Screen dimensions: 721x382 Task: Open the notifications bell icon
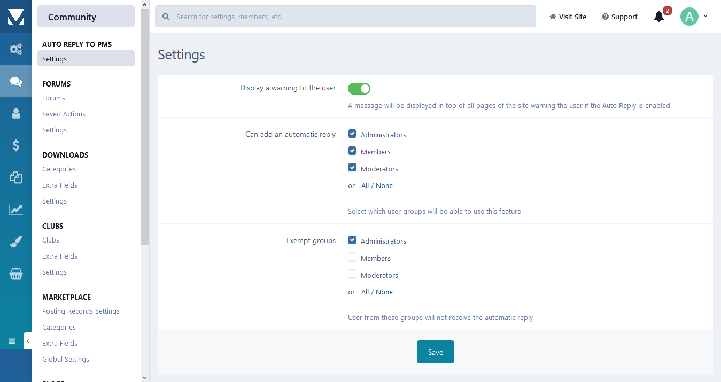point(659,17)
